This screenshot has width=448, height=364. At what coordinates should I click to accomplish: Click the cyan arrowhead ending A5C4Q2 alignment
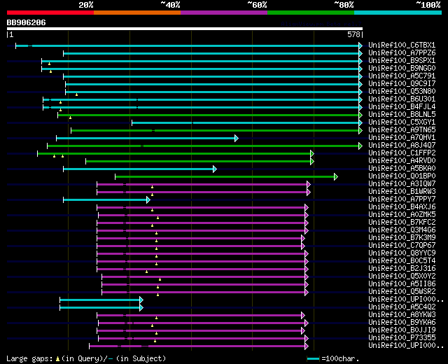coord(141,308)
